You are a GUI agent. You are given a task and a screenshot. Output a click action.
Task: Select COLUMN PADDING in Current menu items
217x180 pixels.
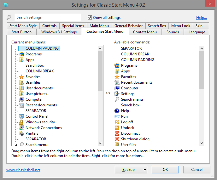click(x=42, y=48)
